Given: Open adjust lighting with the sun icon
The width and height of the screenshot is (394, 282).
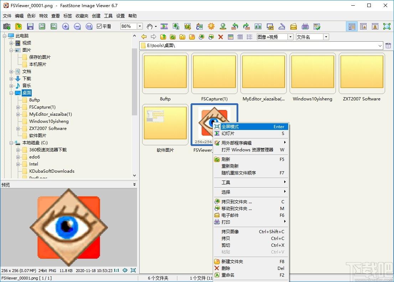Looking at the screenshot, I should (211, 26).
